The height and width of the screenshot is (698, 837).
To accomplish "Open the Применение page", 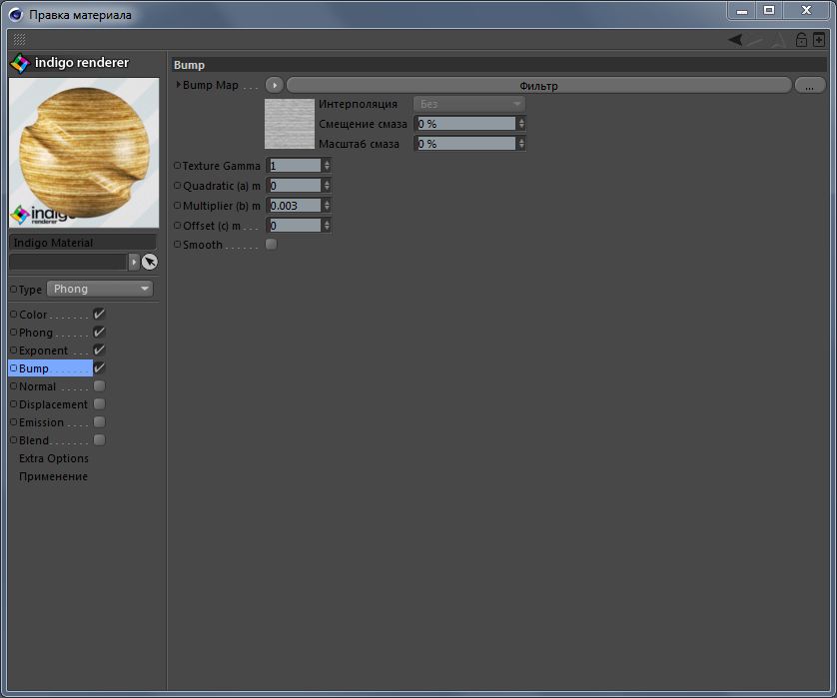I will pos(53,476).
